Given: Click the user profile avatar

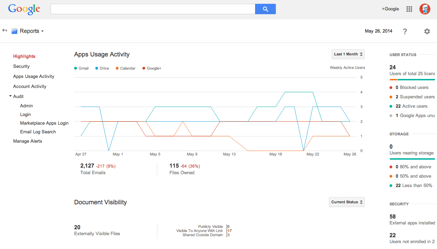Looking at the screenshot, I should point(425,9).
